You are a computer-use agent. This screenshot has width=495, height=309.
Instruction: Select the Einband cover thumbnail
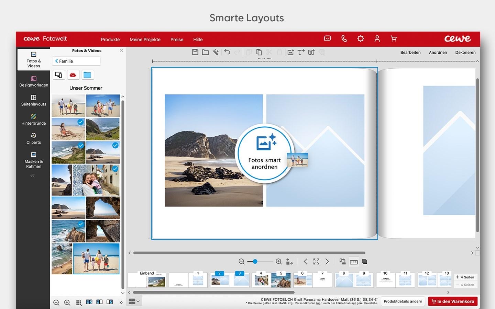point(147,280)
